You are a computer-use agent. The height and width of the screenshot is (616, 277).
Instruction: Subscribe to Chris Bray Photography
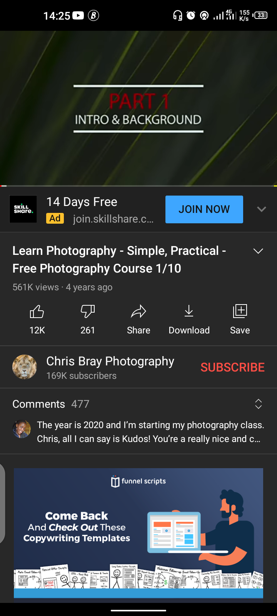click(232, 367)
